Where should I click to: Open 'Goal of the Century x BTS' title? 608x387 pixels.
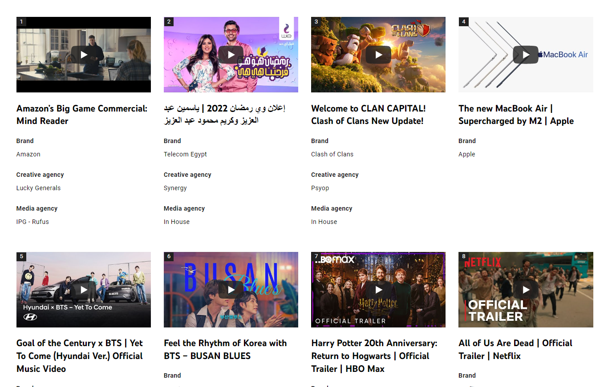click(x=80, y=356)
